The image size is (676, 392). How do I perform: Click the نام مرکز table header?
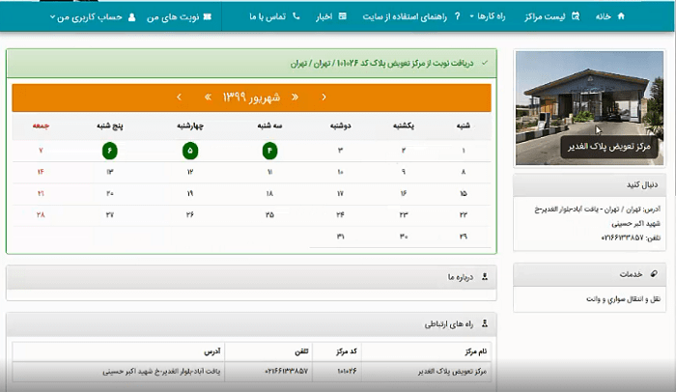click(x=475, y=351)
